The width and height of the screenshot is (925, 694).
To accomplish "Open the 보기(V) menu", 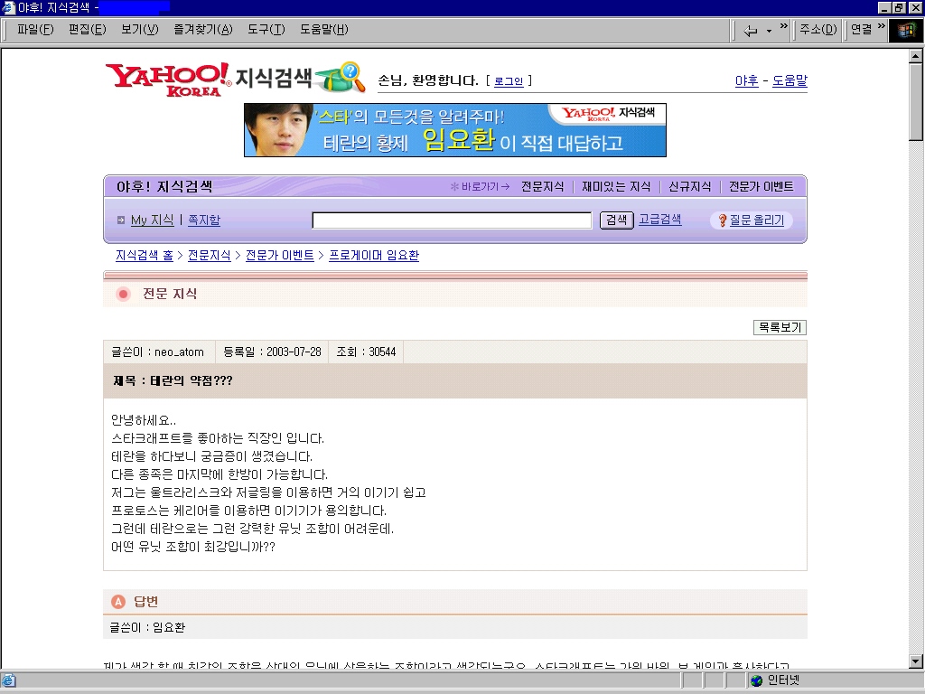I will [140, 30].
